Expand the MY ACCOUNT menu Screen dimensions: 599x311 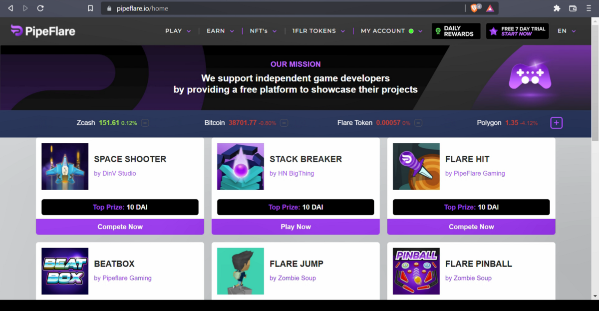tap(392, 31)
